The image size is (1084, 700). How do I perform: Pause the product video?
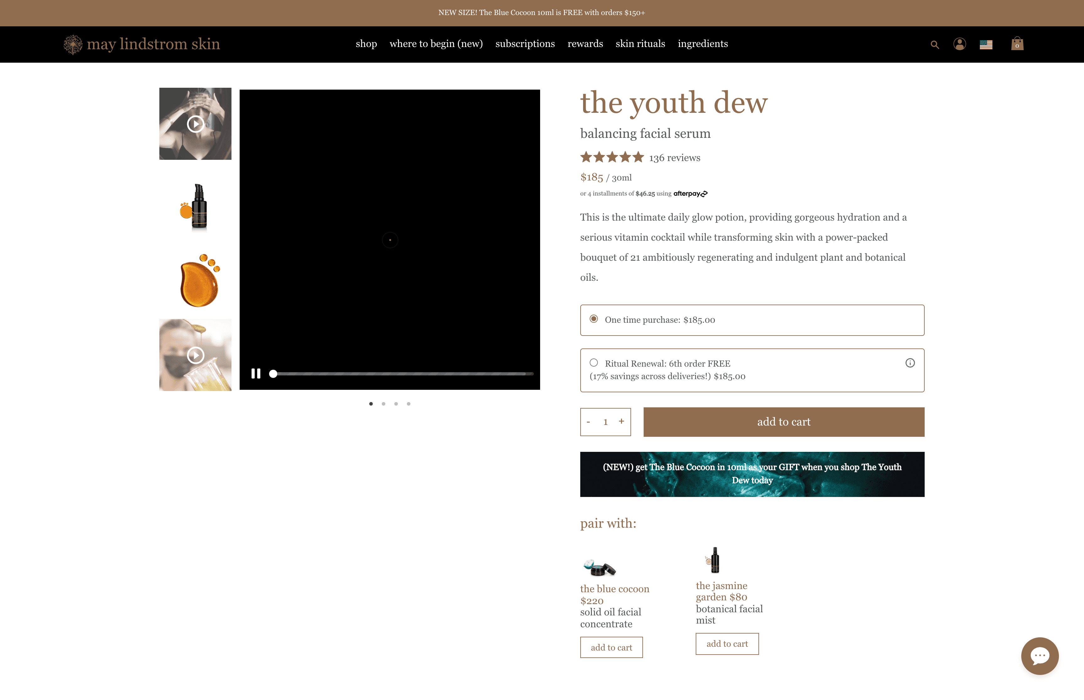(256, 373)
